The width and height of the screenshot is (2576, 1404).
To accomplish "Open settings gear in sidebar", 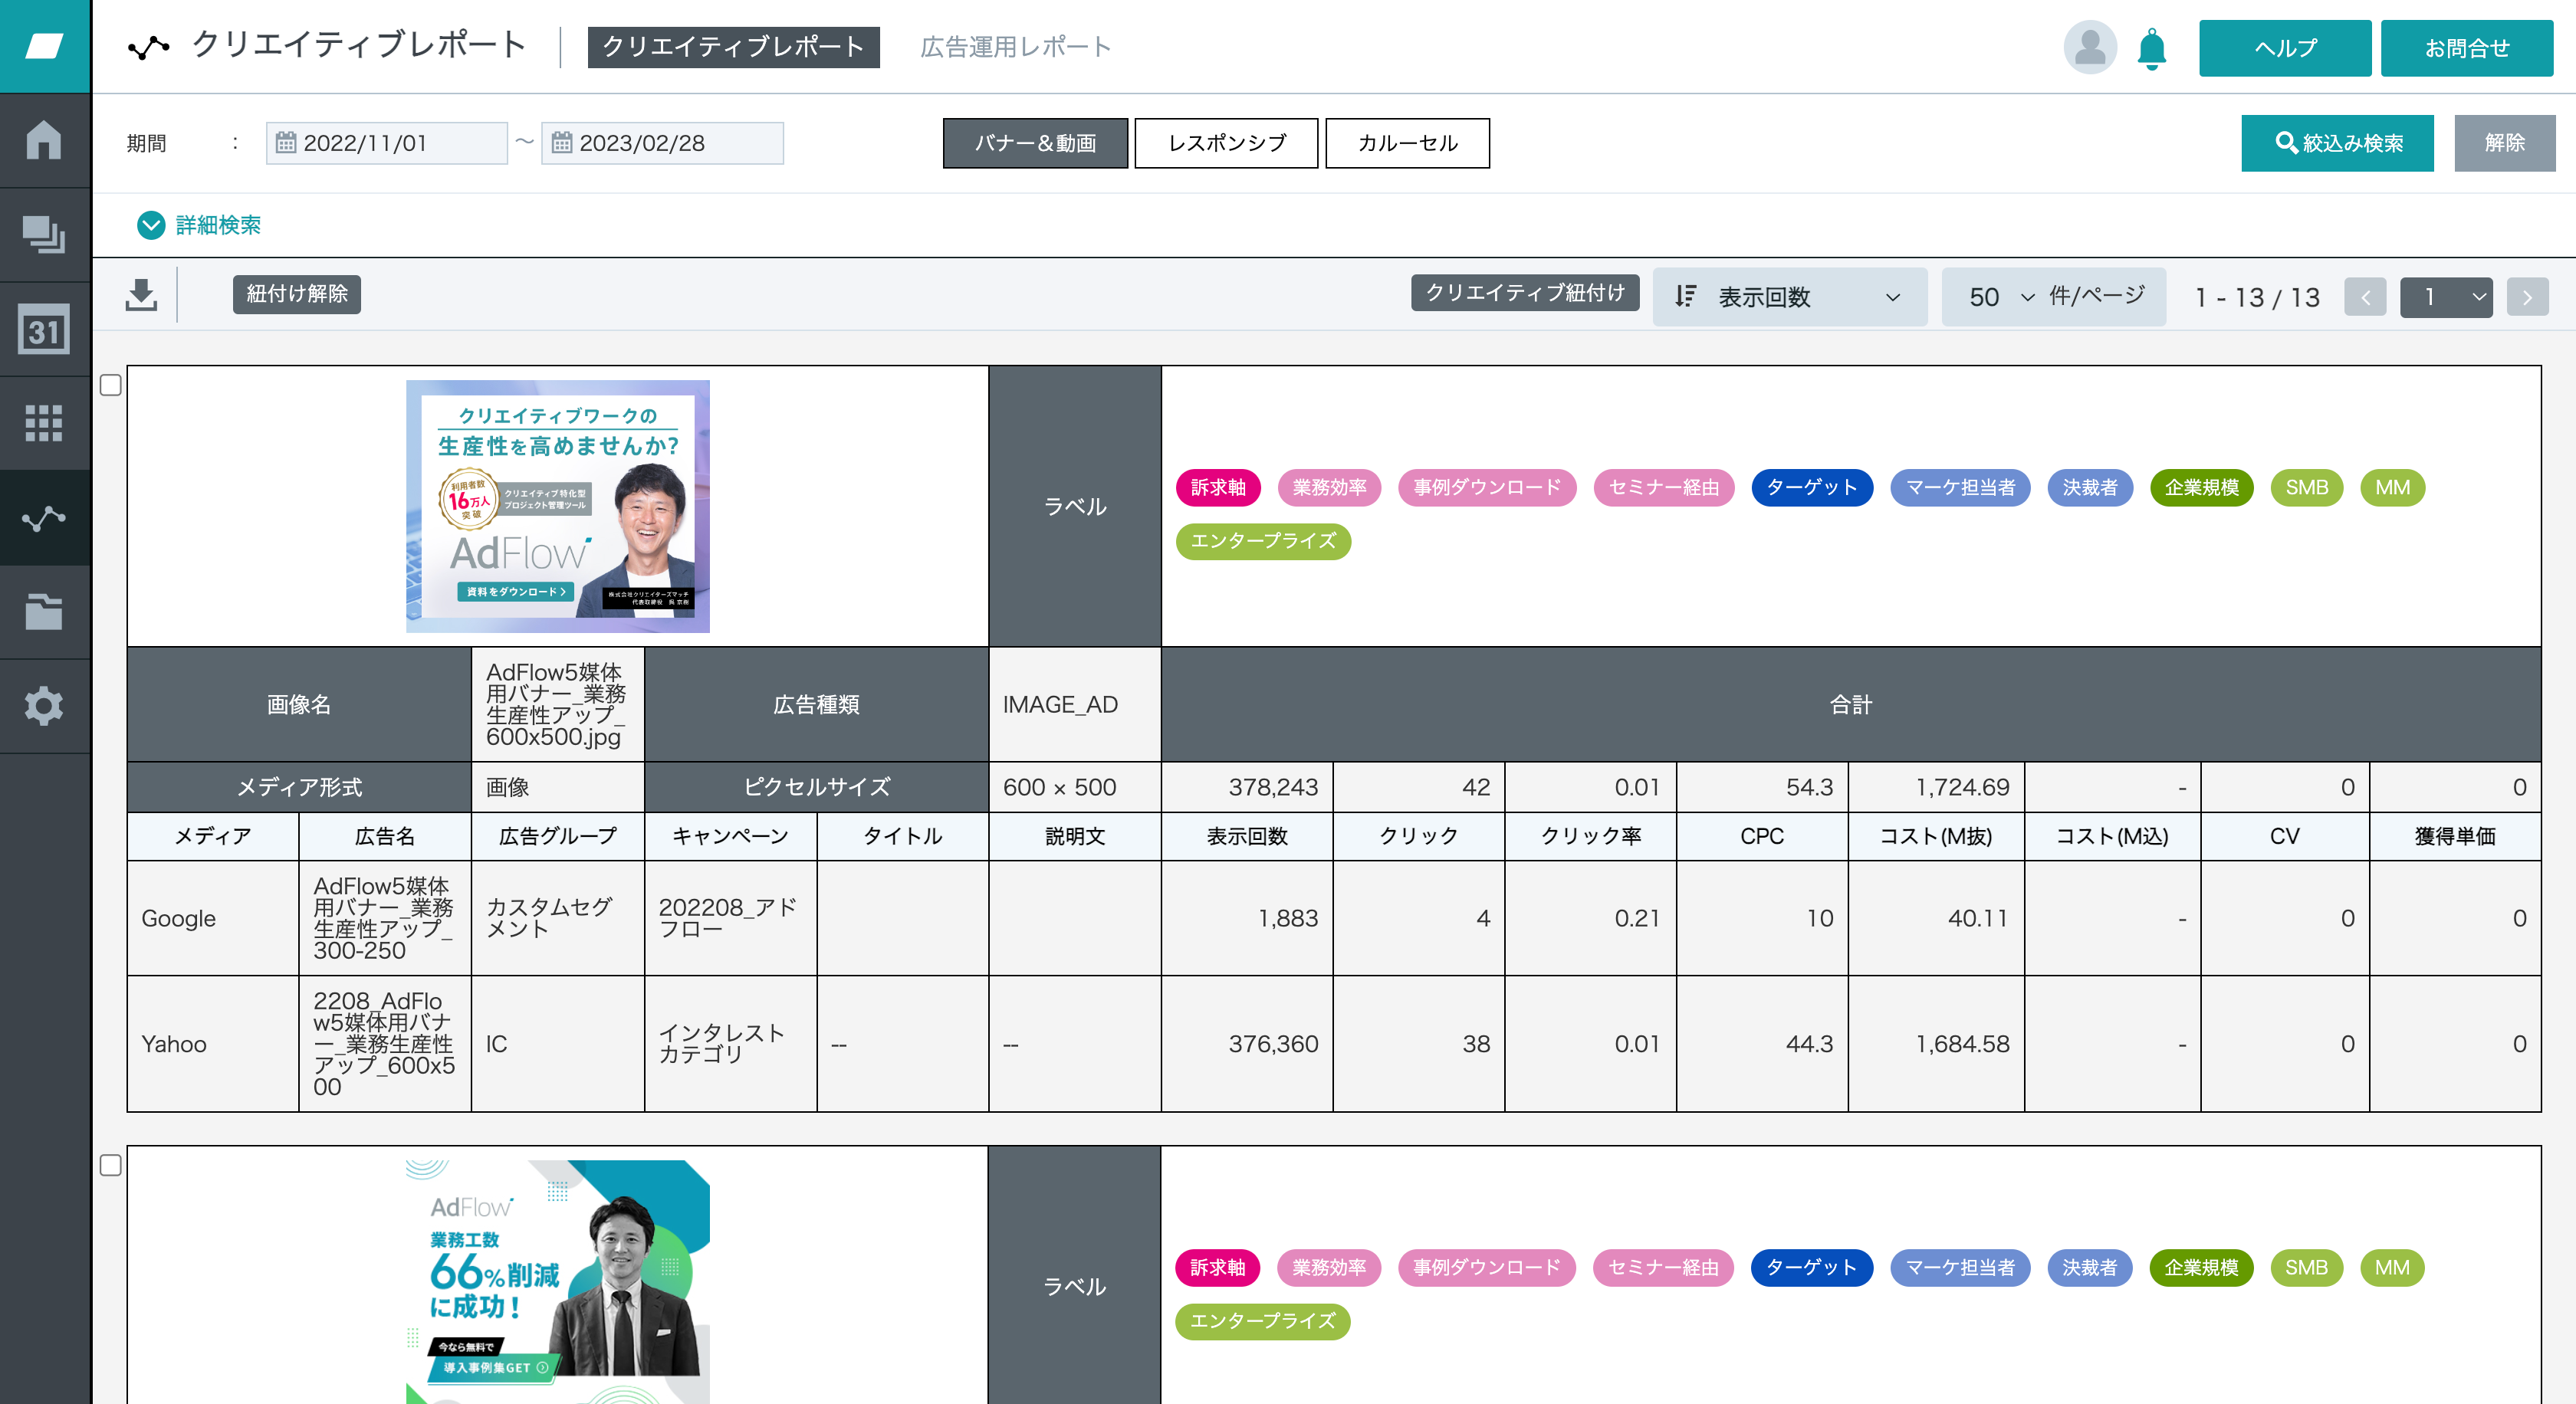I will [44, 706].
